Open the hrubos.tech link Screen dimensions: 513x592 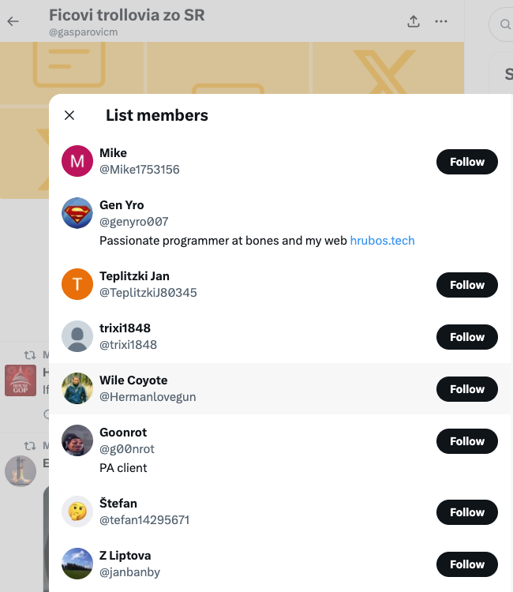click(x=382, y=241)
